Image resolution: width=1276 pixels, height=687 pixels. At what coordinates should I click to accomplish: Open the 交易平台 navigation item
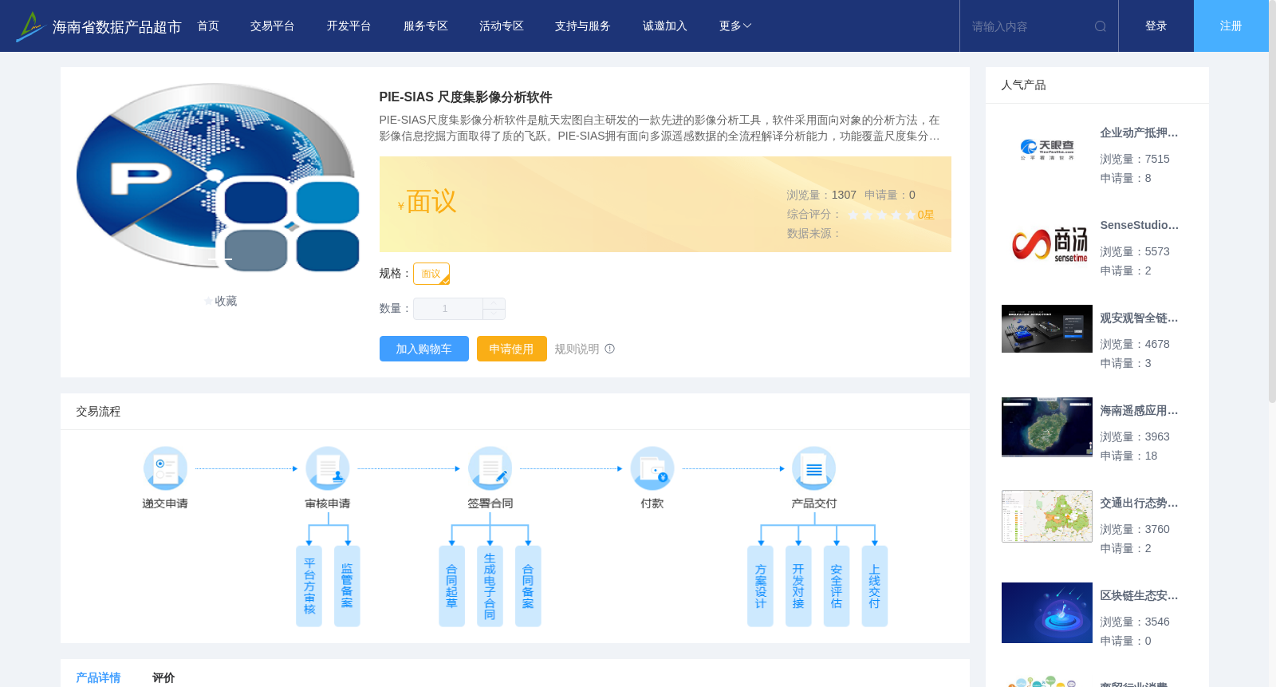pyautogui.click(x=273, y=26)
